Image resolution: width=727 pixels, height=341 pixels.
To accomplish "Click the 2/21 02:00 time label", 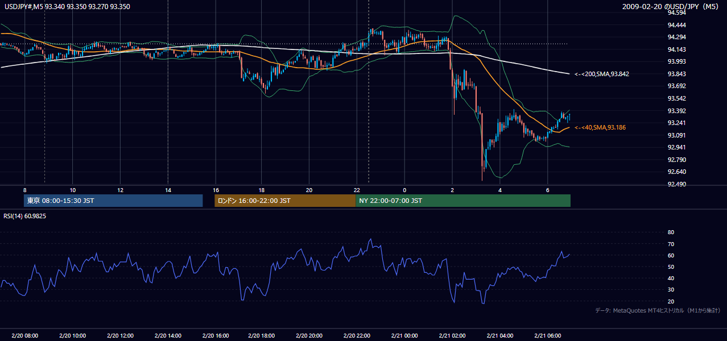I will click(452, 336).
